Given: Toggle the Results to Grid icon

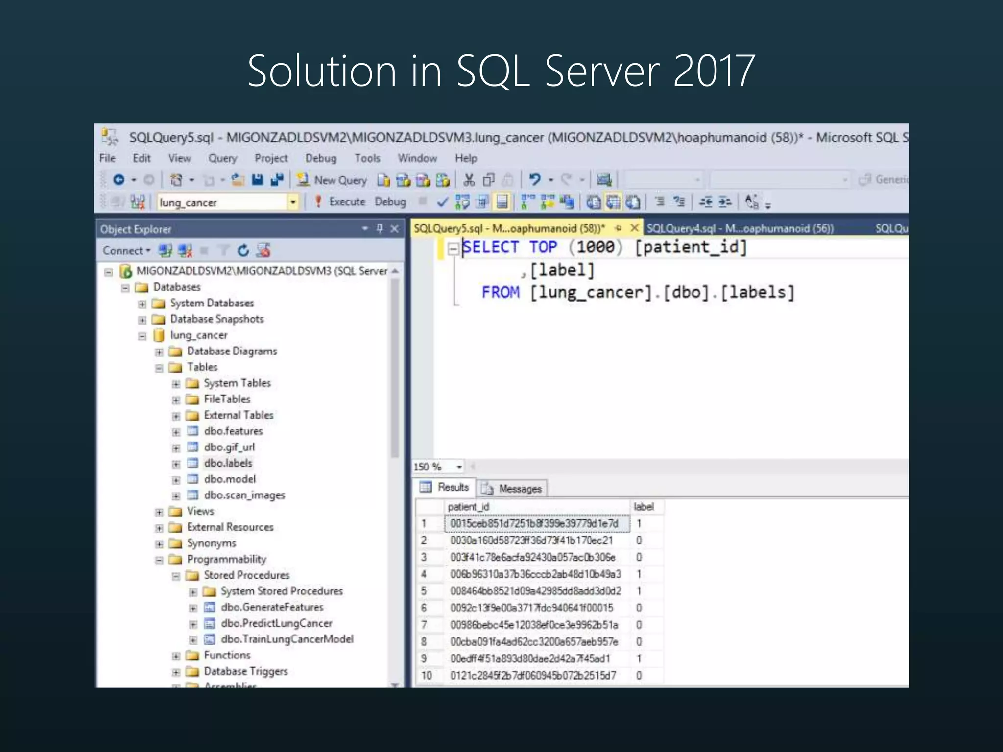Looking at the screenshot, I should (613, 202).
